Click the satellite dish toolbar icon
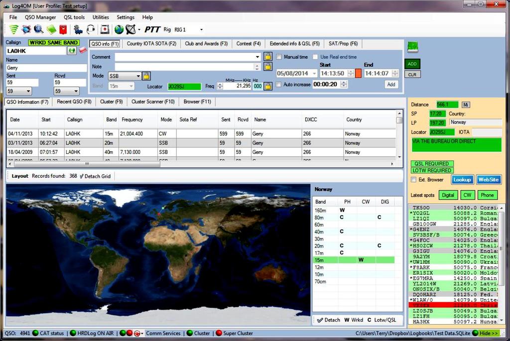The height and width of the screenshot is (341, 510). 130,29
